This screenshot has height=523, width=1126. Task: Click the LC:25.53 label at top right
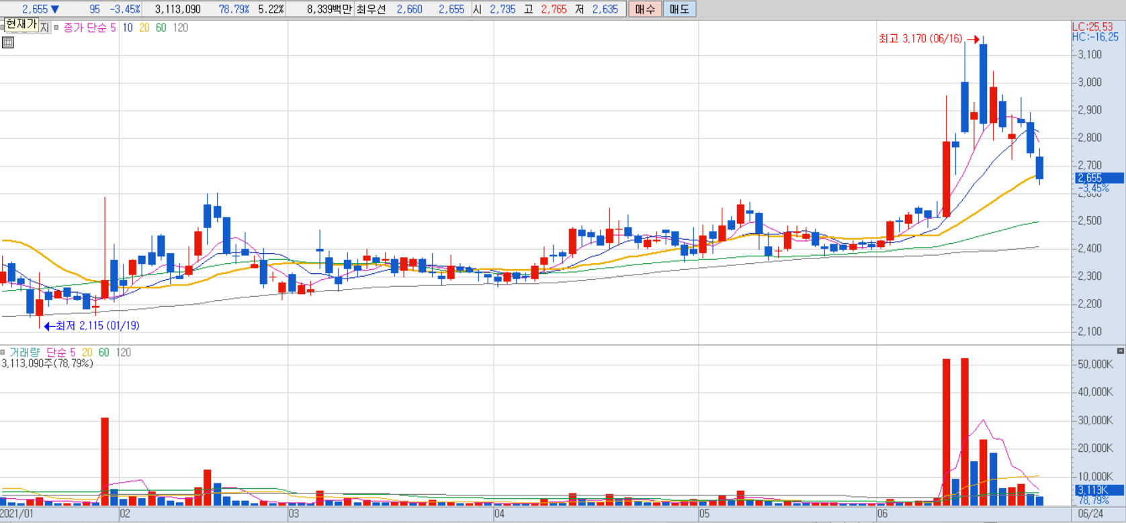(x=1092, y=27)
